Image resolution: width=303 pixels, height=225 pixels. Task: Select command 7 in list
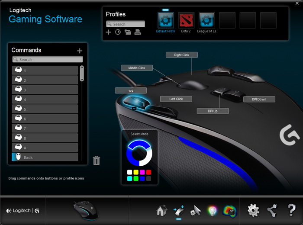tap(45, 128)
